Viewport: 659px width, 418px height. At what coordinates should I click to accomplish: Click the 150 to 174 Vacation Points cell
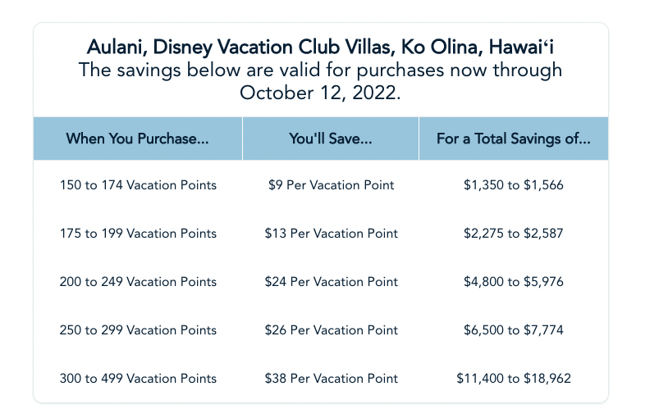[x=138, y=185]
